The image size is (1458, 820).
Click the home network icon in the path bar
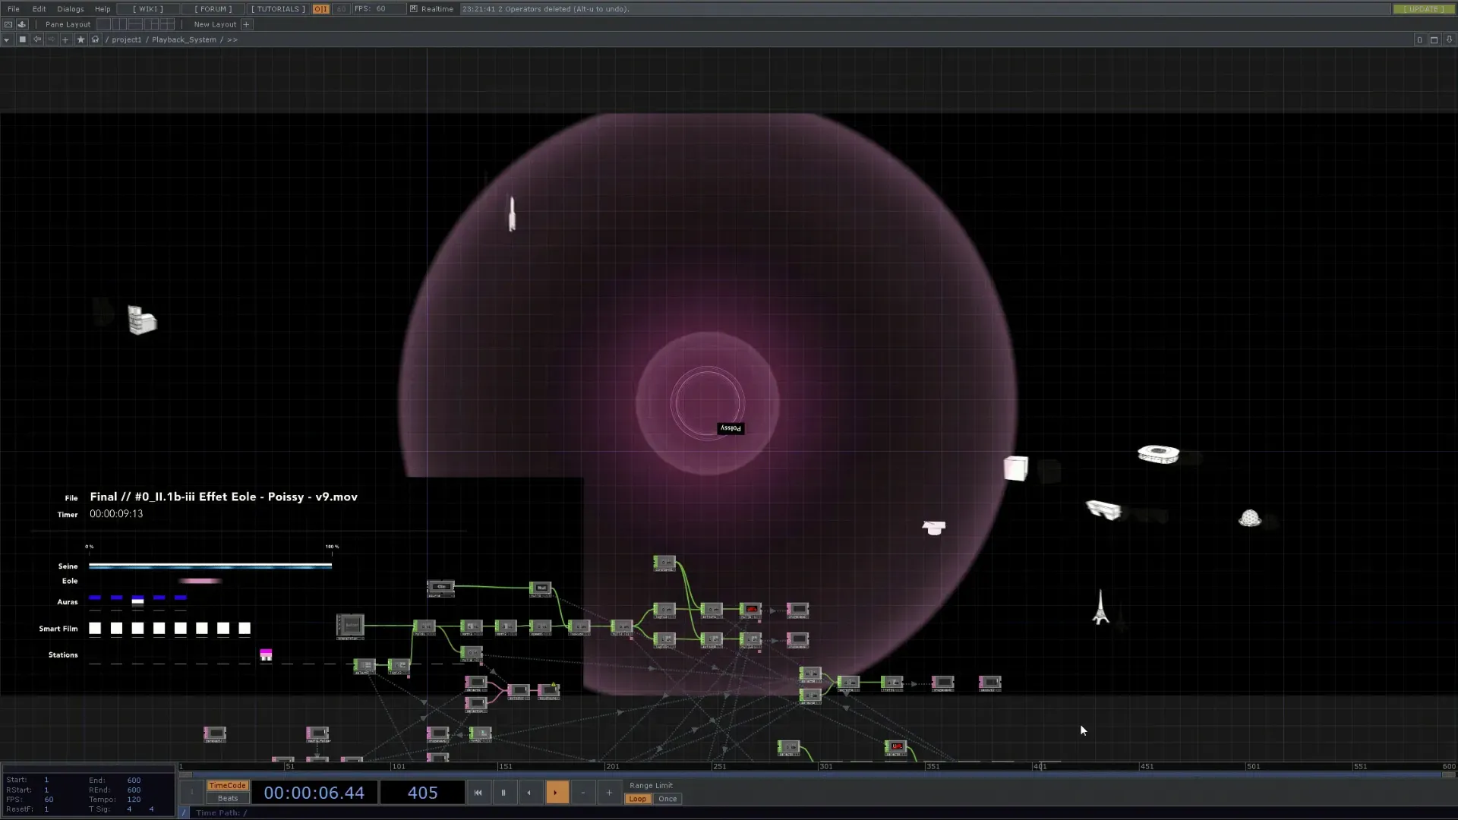point(95,39)
